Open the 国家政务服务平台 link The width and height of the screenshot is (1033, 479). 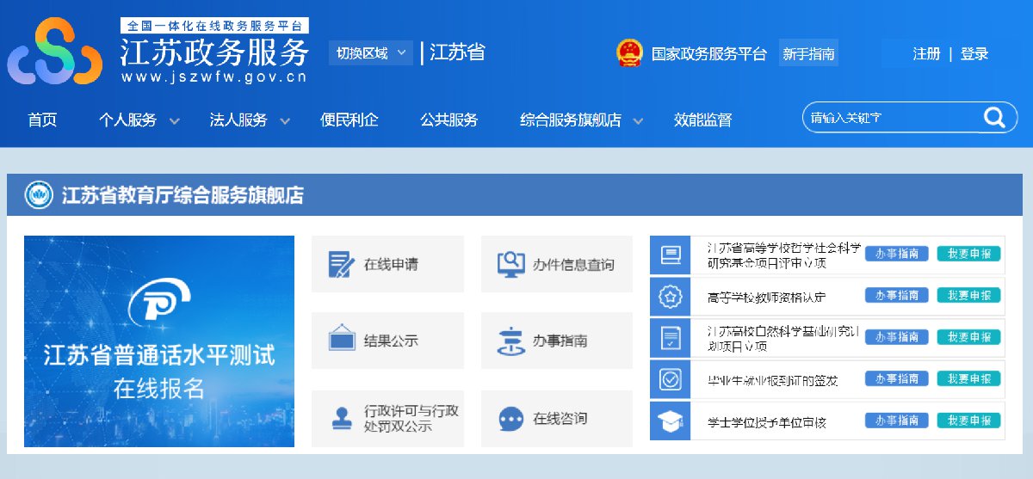(709, 53)
